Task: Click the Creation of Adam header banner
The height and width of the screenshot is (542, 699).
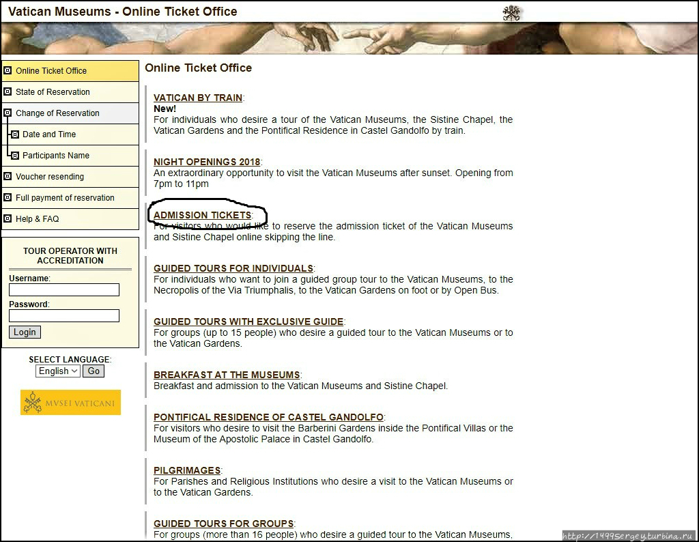Action: pos(349,38)
